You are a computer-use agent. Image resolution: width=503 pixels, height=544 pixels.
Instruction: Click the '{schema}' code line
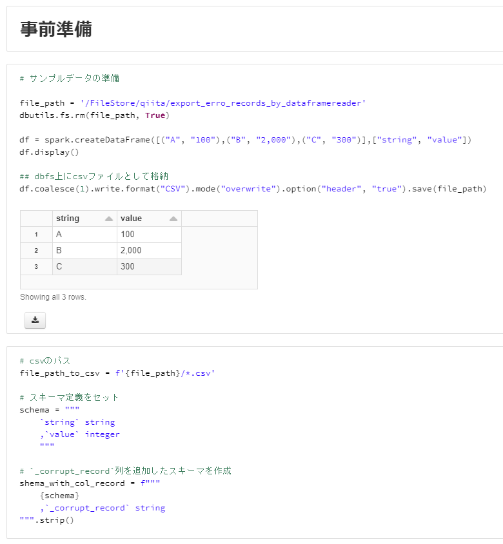[59, 496]
